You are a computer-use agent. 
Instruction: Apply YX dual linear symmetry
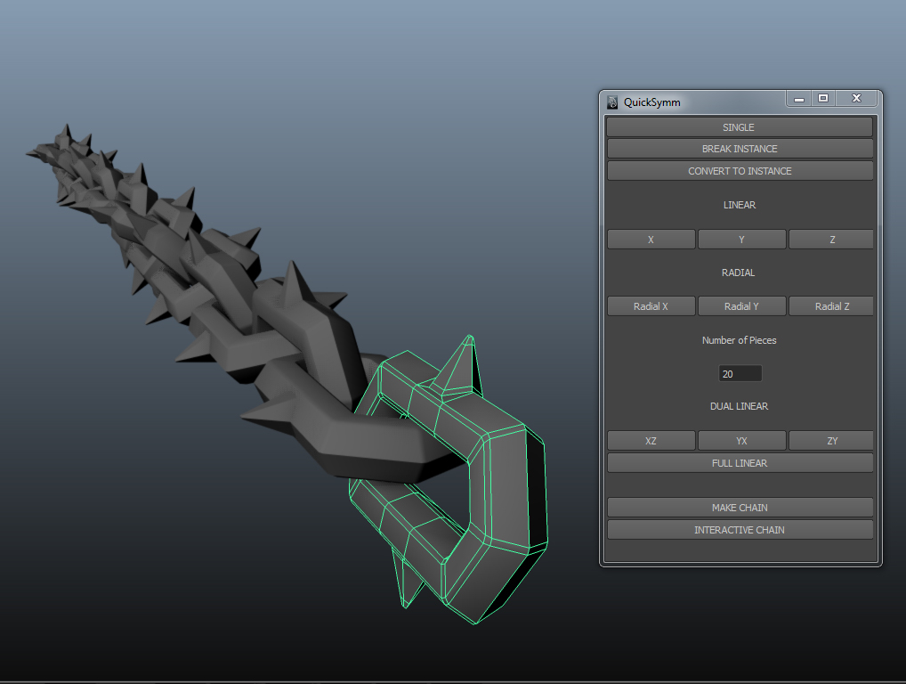[x=740, y=440]
